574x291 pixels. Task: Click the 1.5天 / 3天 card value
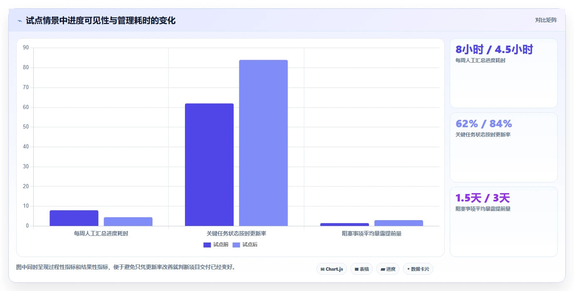click(x=483, y=198)
